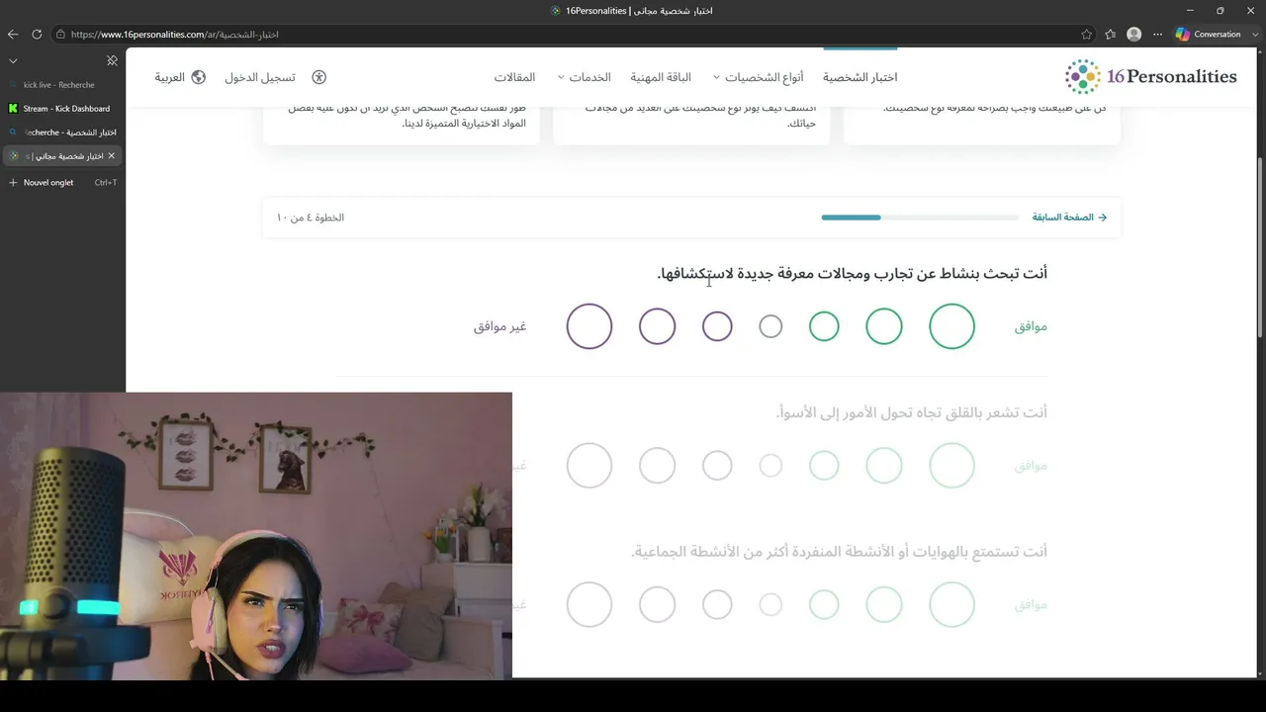Choose strongly disagree for the new experiences question

(589, 326)
